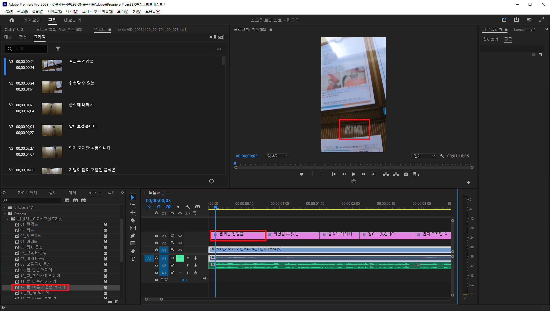Click the filter funnel icon in the Text panel
The width and height of the screenshot is (550, 311).
[x=58, y=49]
